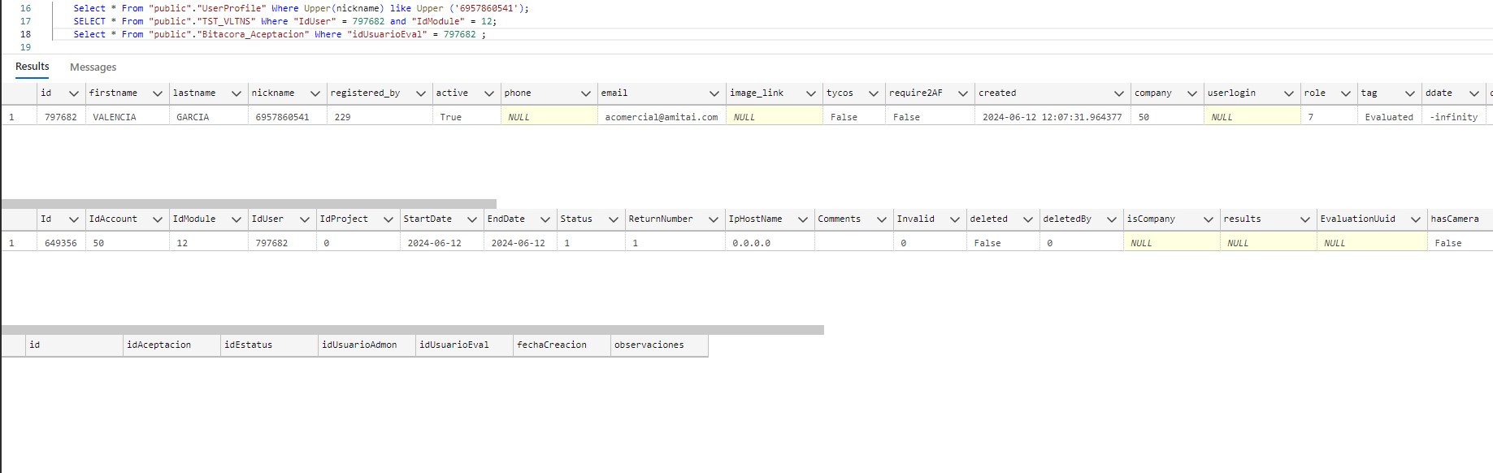The height and width of the screenshot is (473, 1493).
Task: Open the IdModule column chevron
Action: (x=237, y=219)
